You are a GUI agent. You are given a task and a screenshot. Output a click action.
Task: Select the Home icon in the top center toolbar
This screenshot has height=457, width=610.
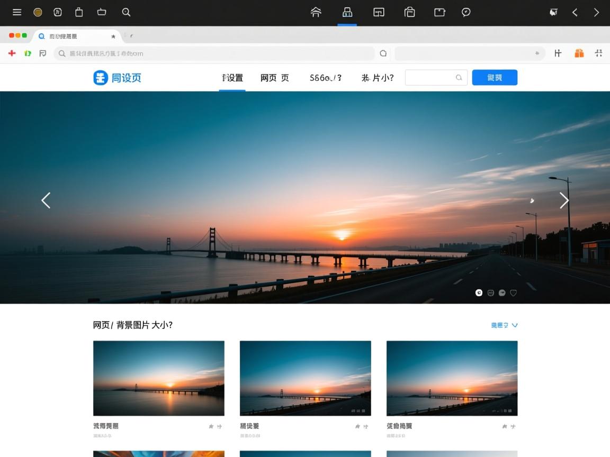pos(316,12)
